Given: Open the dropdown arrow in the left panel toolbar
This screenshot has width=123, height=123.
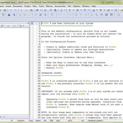Looking at the screenshot, I should click(23, 26).
